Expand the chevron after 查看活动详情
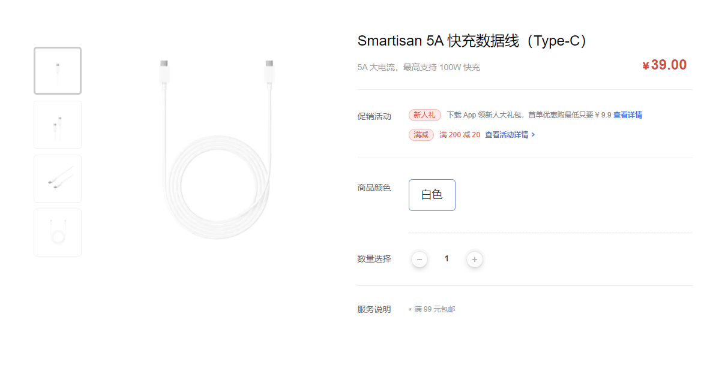The height and width of the screenshot is (365, 725). pyautogui.click(x=533, y=135)
